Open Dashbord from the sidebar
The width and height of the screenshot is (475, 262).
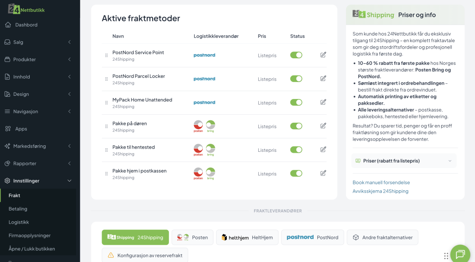[26, 25]
